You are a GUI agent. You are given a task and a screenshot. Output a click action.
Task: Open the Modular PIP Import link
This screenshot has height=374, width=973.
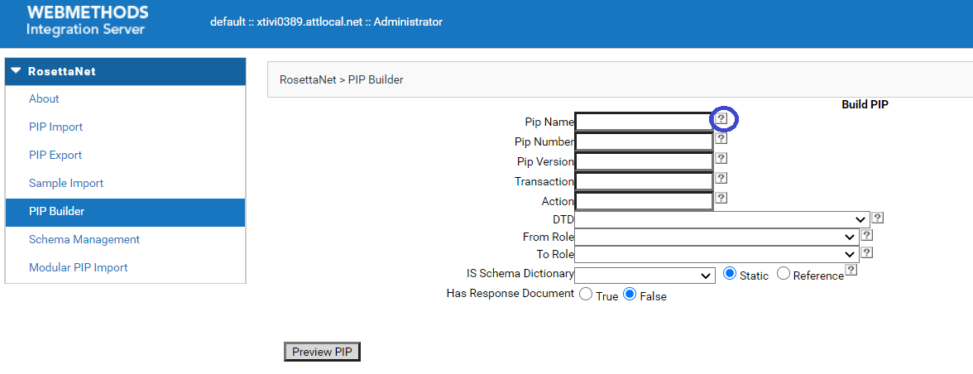pos(78,267)
